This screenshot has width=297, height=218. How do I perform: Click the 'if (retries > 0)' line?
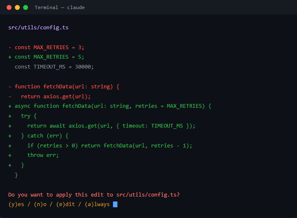[100, 146]
